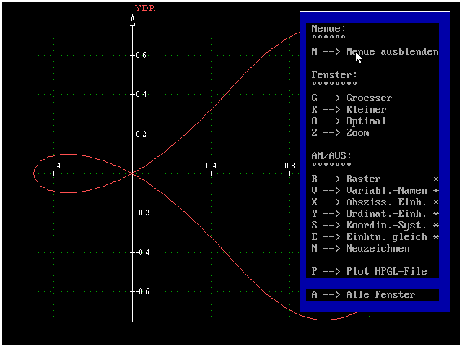Click the red 'YDR' axis label
Image resolution: width=462 pixels, height=347 pixels.
point(144,9)
